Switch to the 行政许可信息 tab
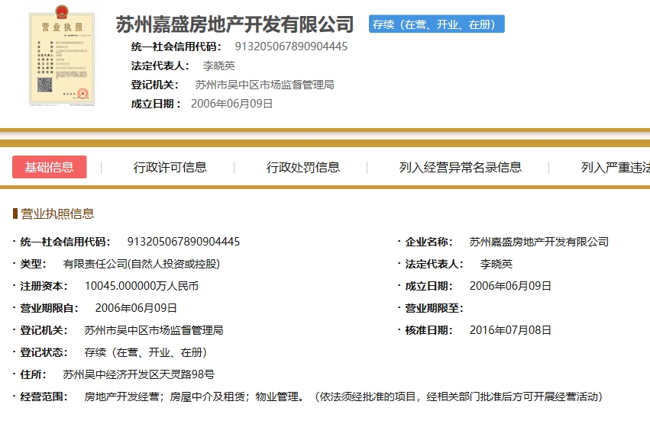This screenshot has width=650, height=427. click(170, 167)
